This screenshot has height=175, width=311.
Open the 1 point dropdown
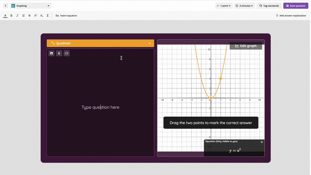224,6
